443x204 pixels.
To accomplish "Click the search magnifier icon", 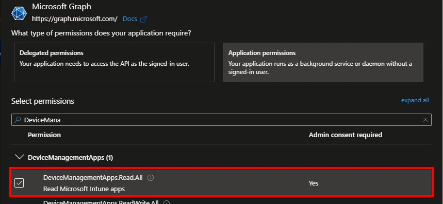I will (x=18, y=120).
